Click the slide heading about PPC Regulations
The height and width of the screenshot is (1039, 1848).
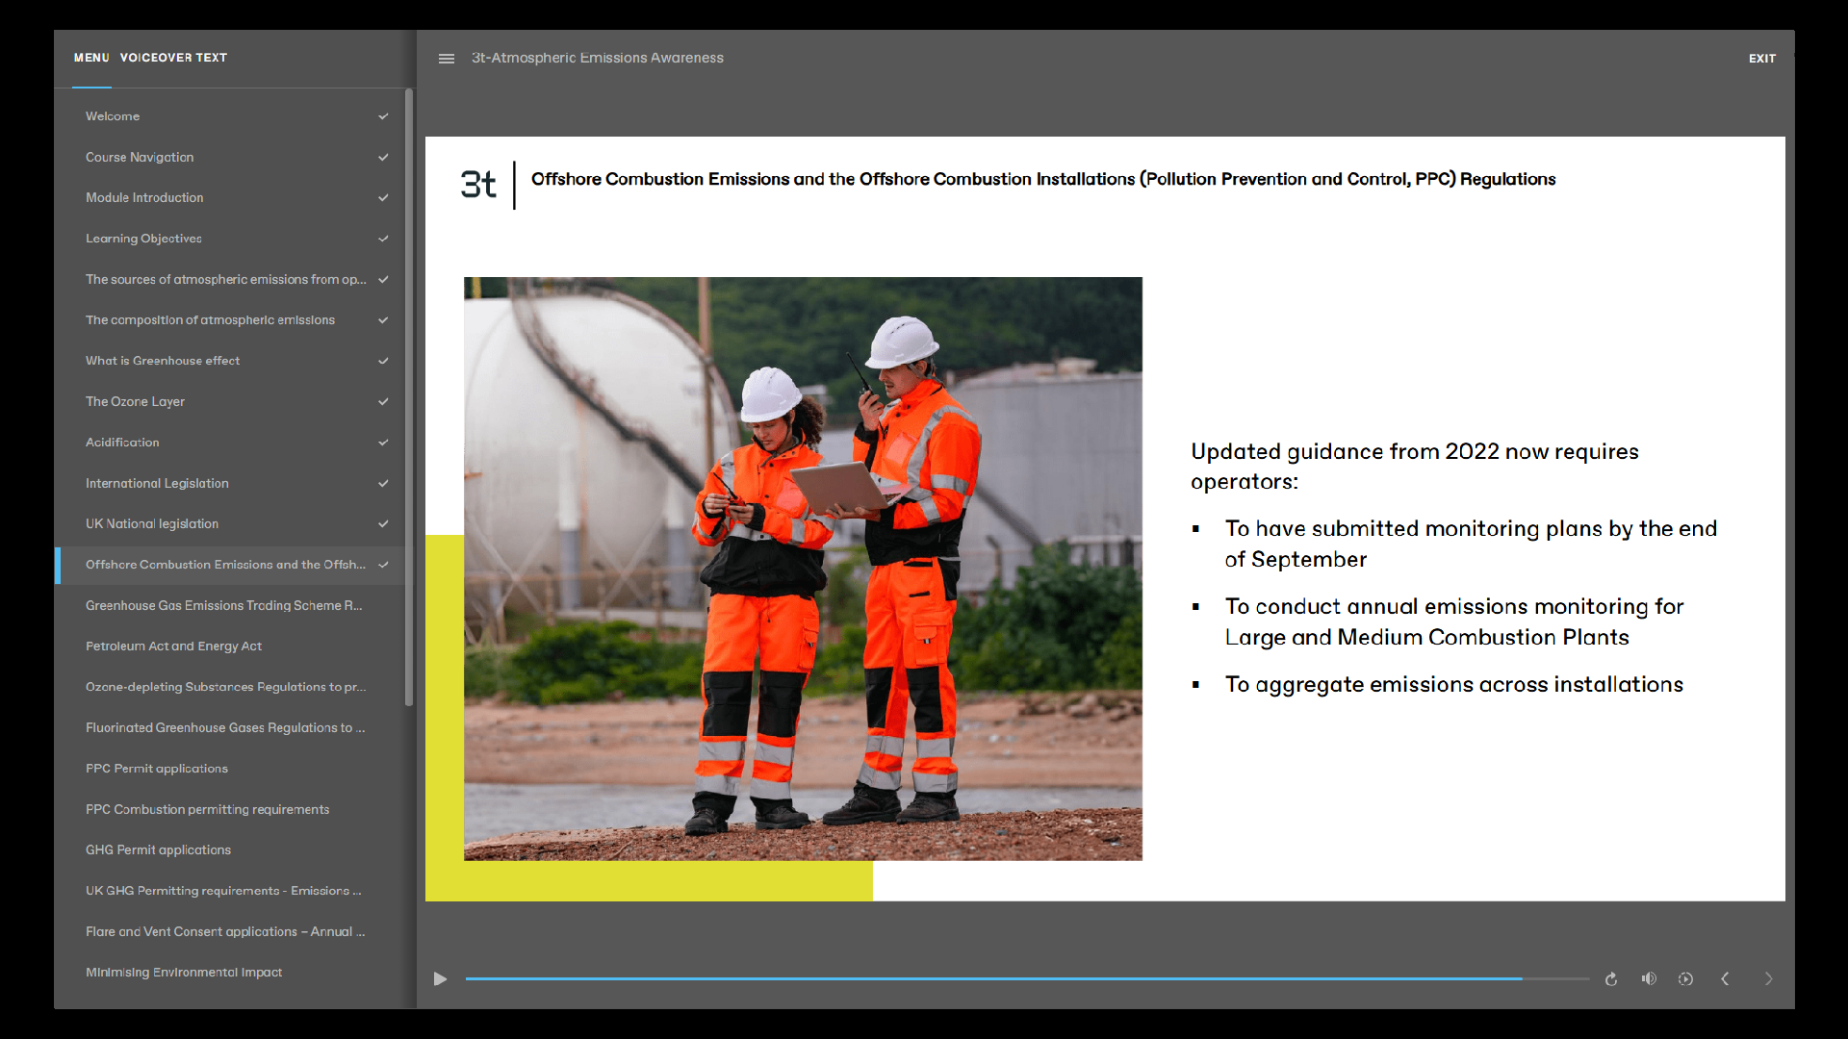point(1043,179)
